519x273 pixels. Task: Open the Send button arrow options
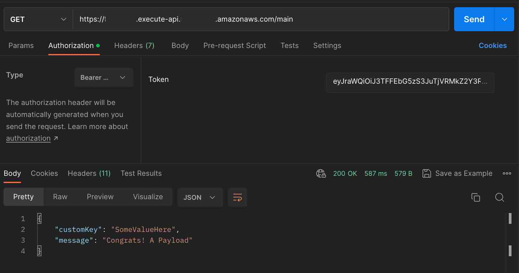(x=505, y=19)
